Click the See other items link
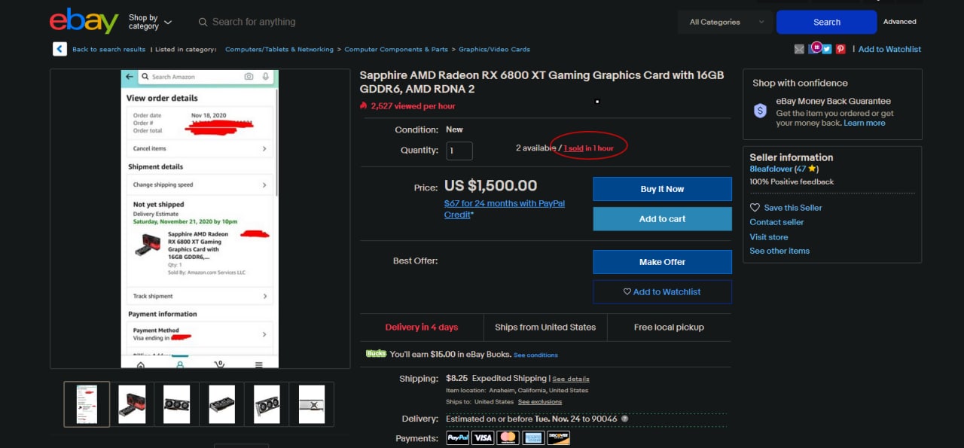The width and height of the screenshot is (964, 448). click(x=779, y=251)
